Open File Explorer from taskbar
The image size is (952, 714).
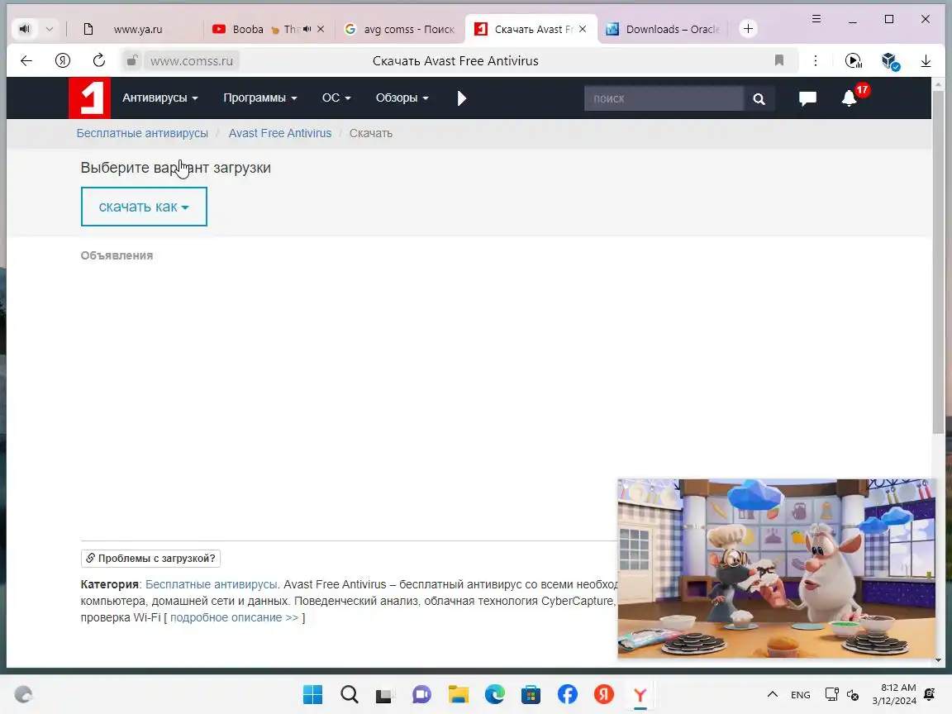(459, 694)
